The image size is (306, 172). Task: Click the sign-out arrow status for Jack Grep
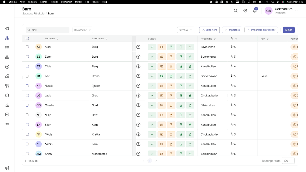coord(181,96)
